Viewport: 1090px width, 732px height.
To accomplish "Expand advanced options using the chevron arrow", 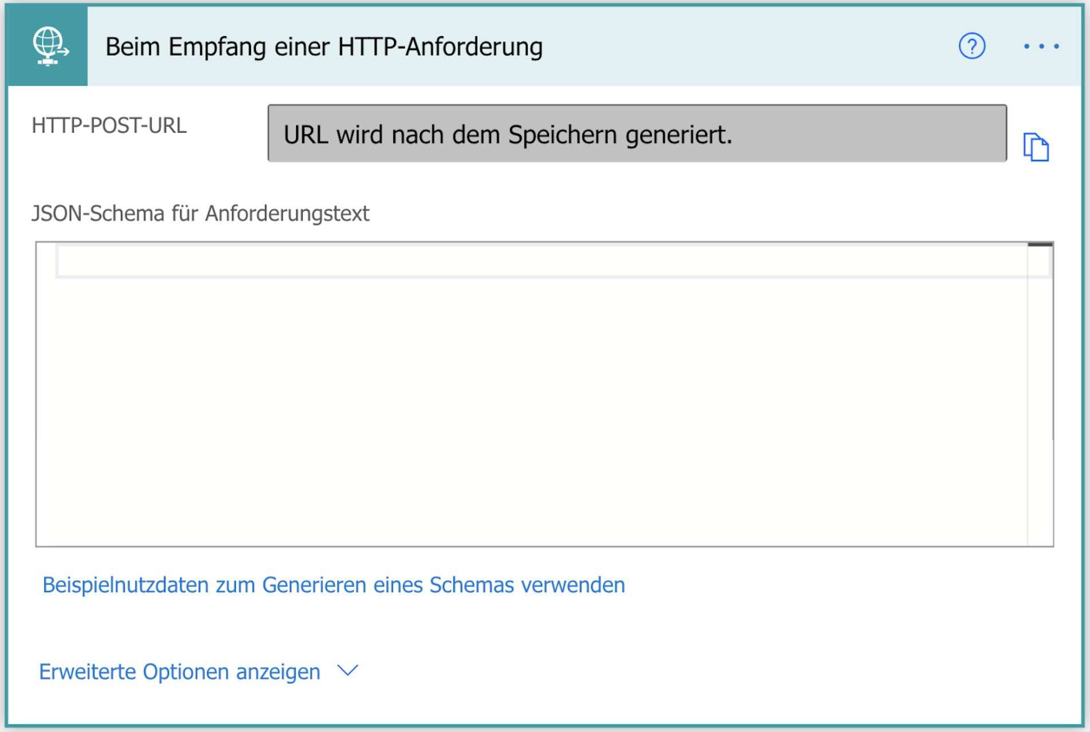I will pyautogui.click(x=347, y=670).
